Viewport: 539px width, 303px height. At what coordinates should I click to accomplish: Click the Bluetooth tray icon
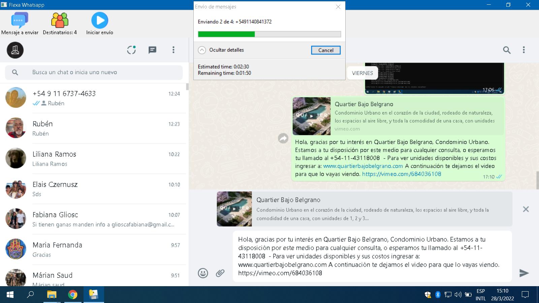tap(438, 295)
